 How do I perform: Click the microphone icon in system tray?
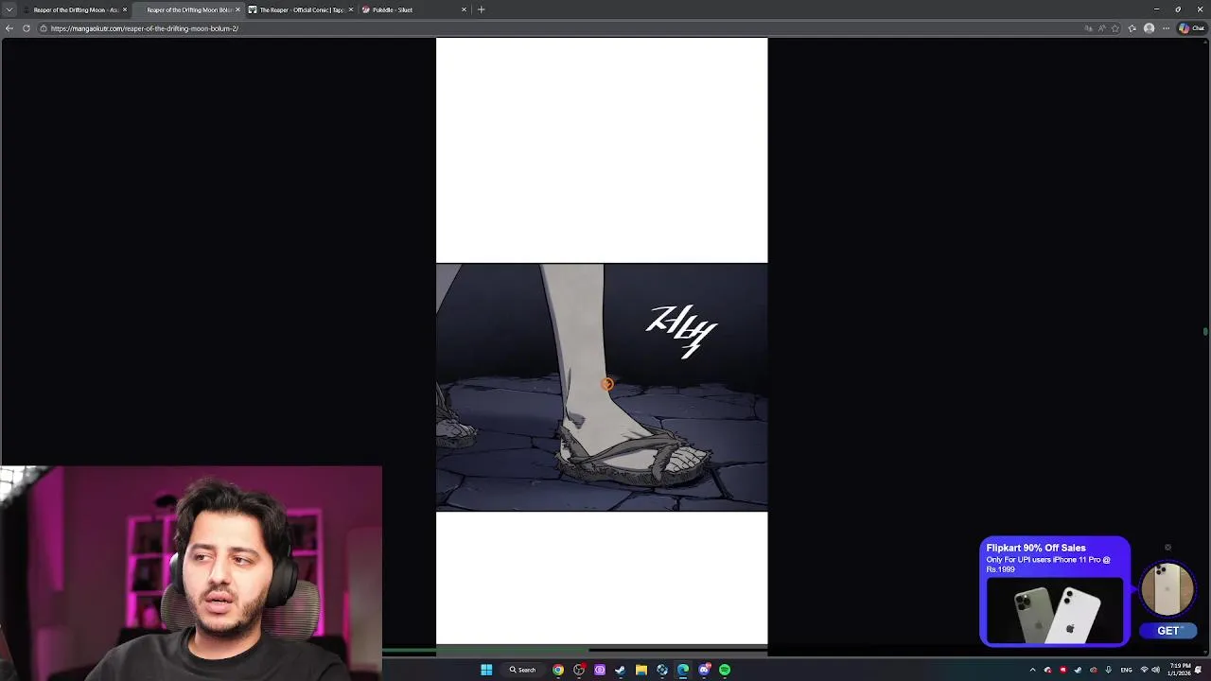click(x=1108, y=670)
